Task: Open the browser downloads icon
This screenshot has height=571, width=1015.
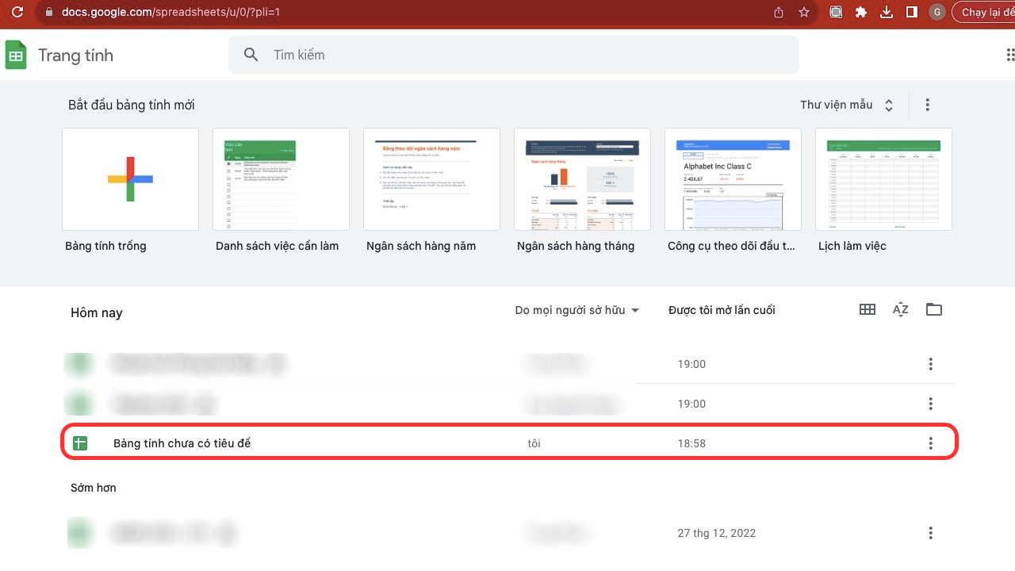Action: (887, 12)
